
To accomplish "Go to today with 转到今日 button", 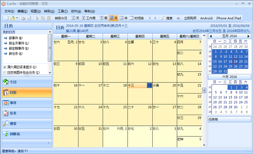I will (61, 18).
